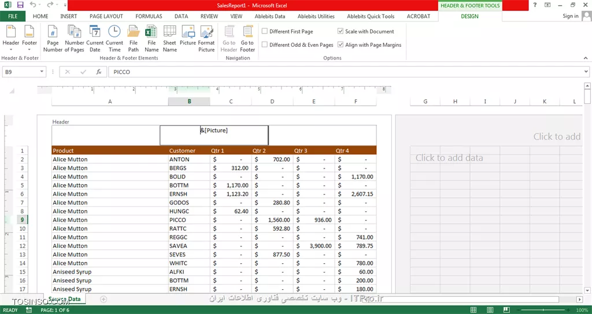Confirm entry with formula bar checkmark

tap(83, 72)
